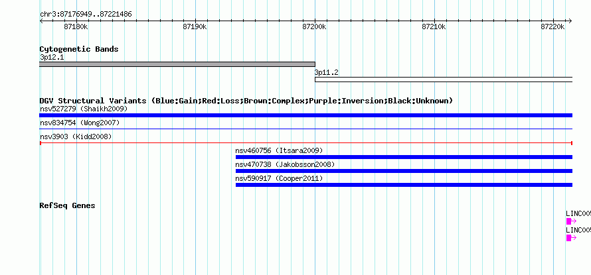Screen dimensions: 591x275
Task: Click the nsv527279 (Shaikh2009) variant label
Action: (x=84, y=109)
